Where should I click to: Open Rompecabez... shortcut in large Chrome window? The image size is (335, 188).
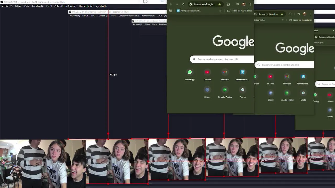coord(242,75)
